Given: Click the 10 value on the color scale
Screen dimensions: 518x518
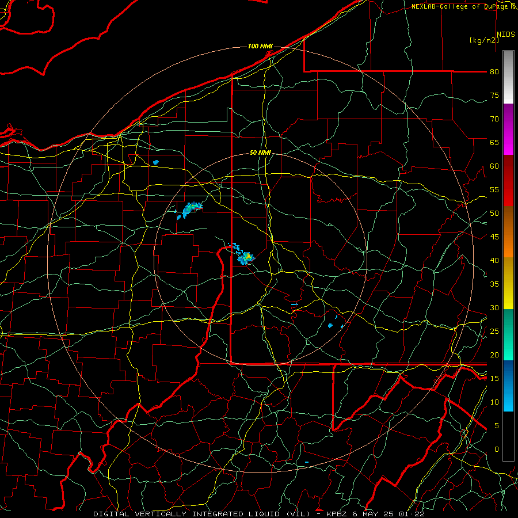Looking at the screenshot, I should tap(494, 402).
